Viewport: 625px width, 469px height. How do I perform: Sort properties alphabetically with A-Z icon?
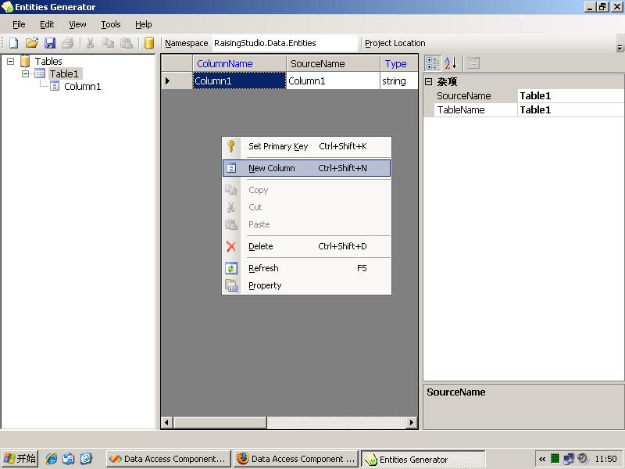tap(451, 63)
